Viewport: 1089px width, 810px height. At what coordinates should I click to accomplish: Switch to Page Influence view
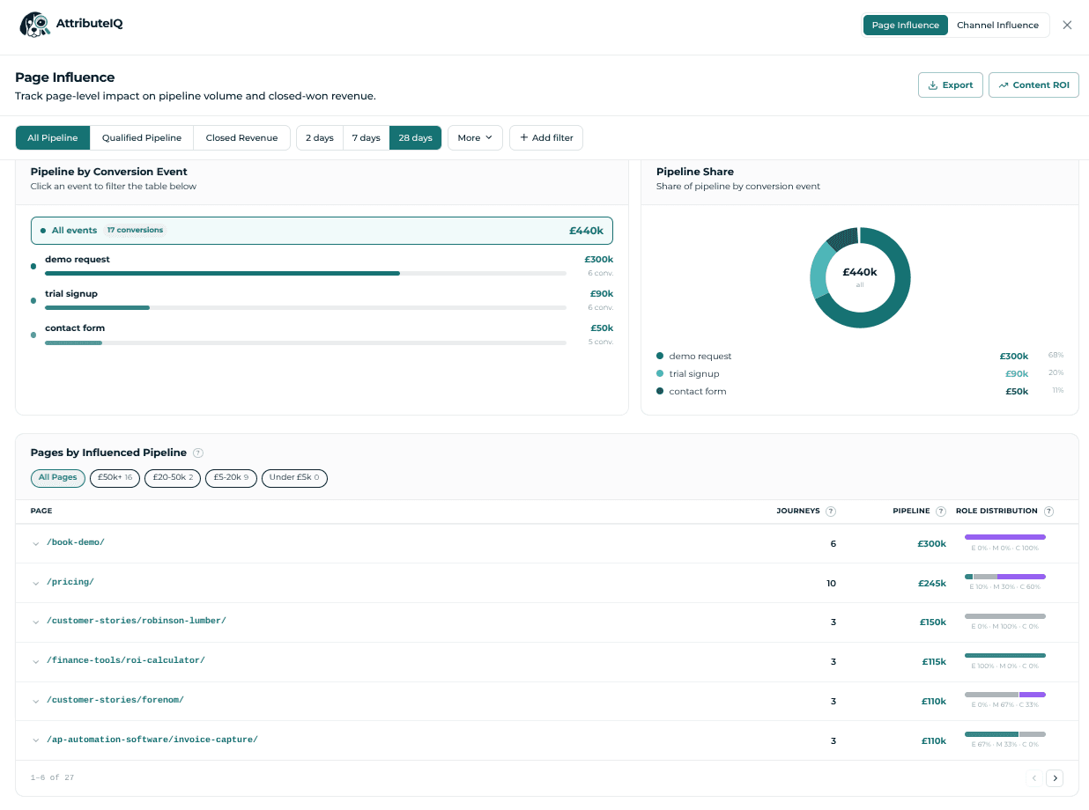point(905,25)
